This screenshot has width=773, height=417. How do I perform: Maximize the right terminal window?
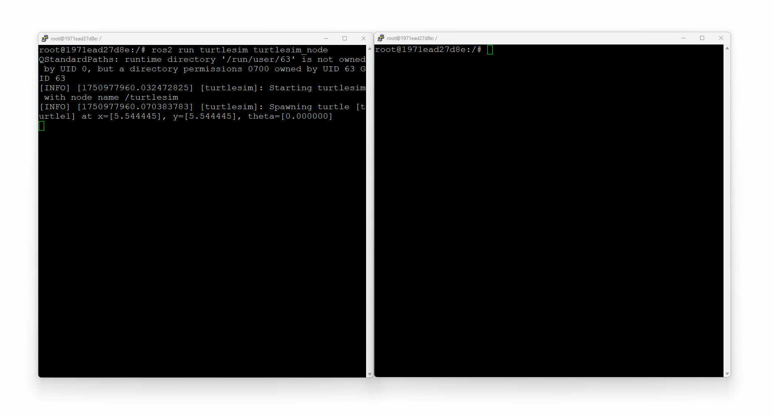pyautogui.click(x=702, y=38)
